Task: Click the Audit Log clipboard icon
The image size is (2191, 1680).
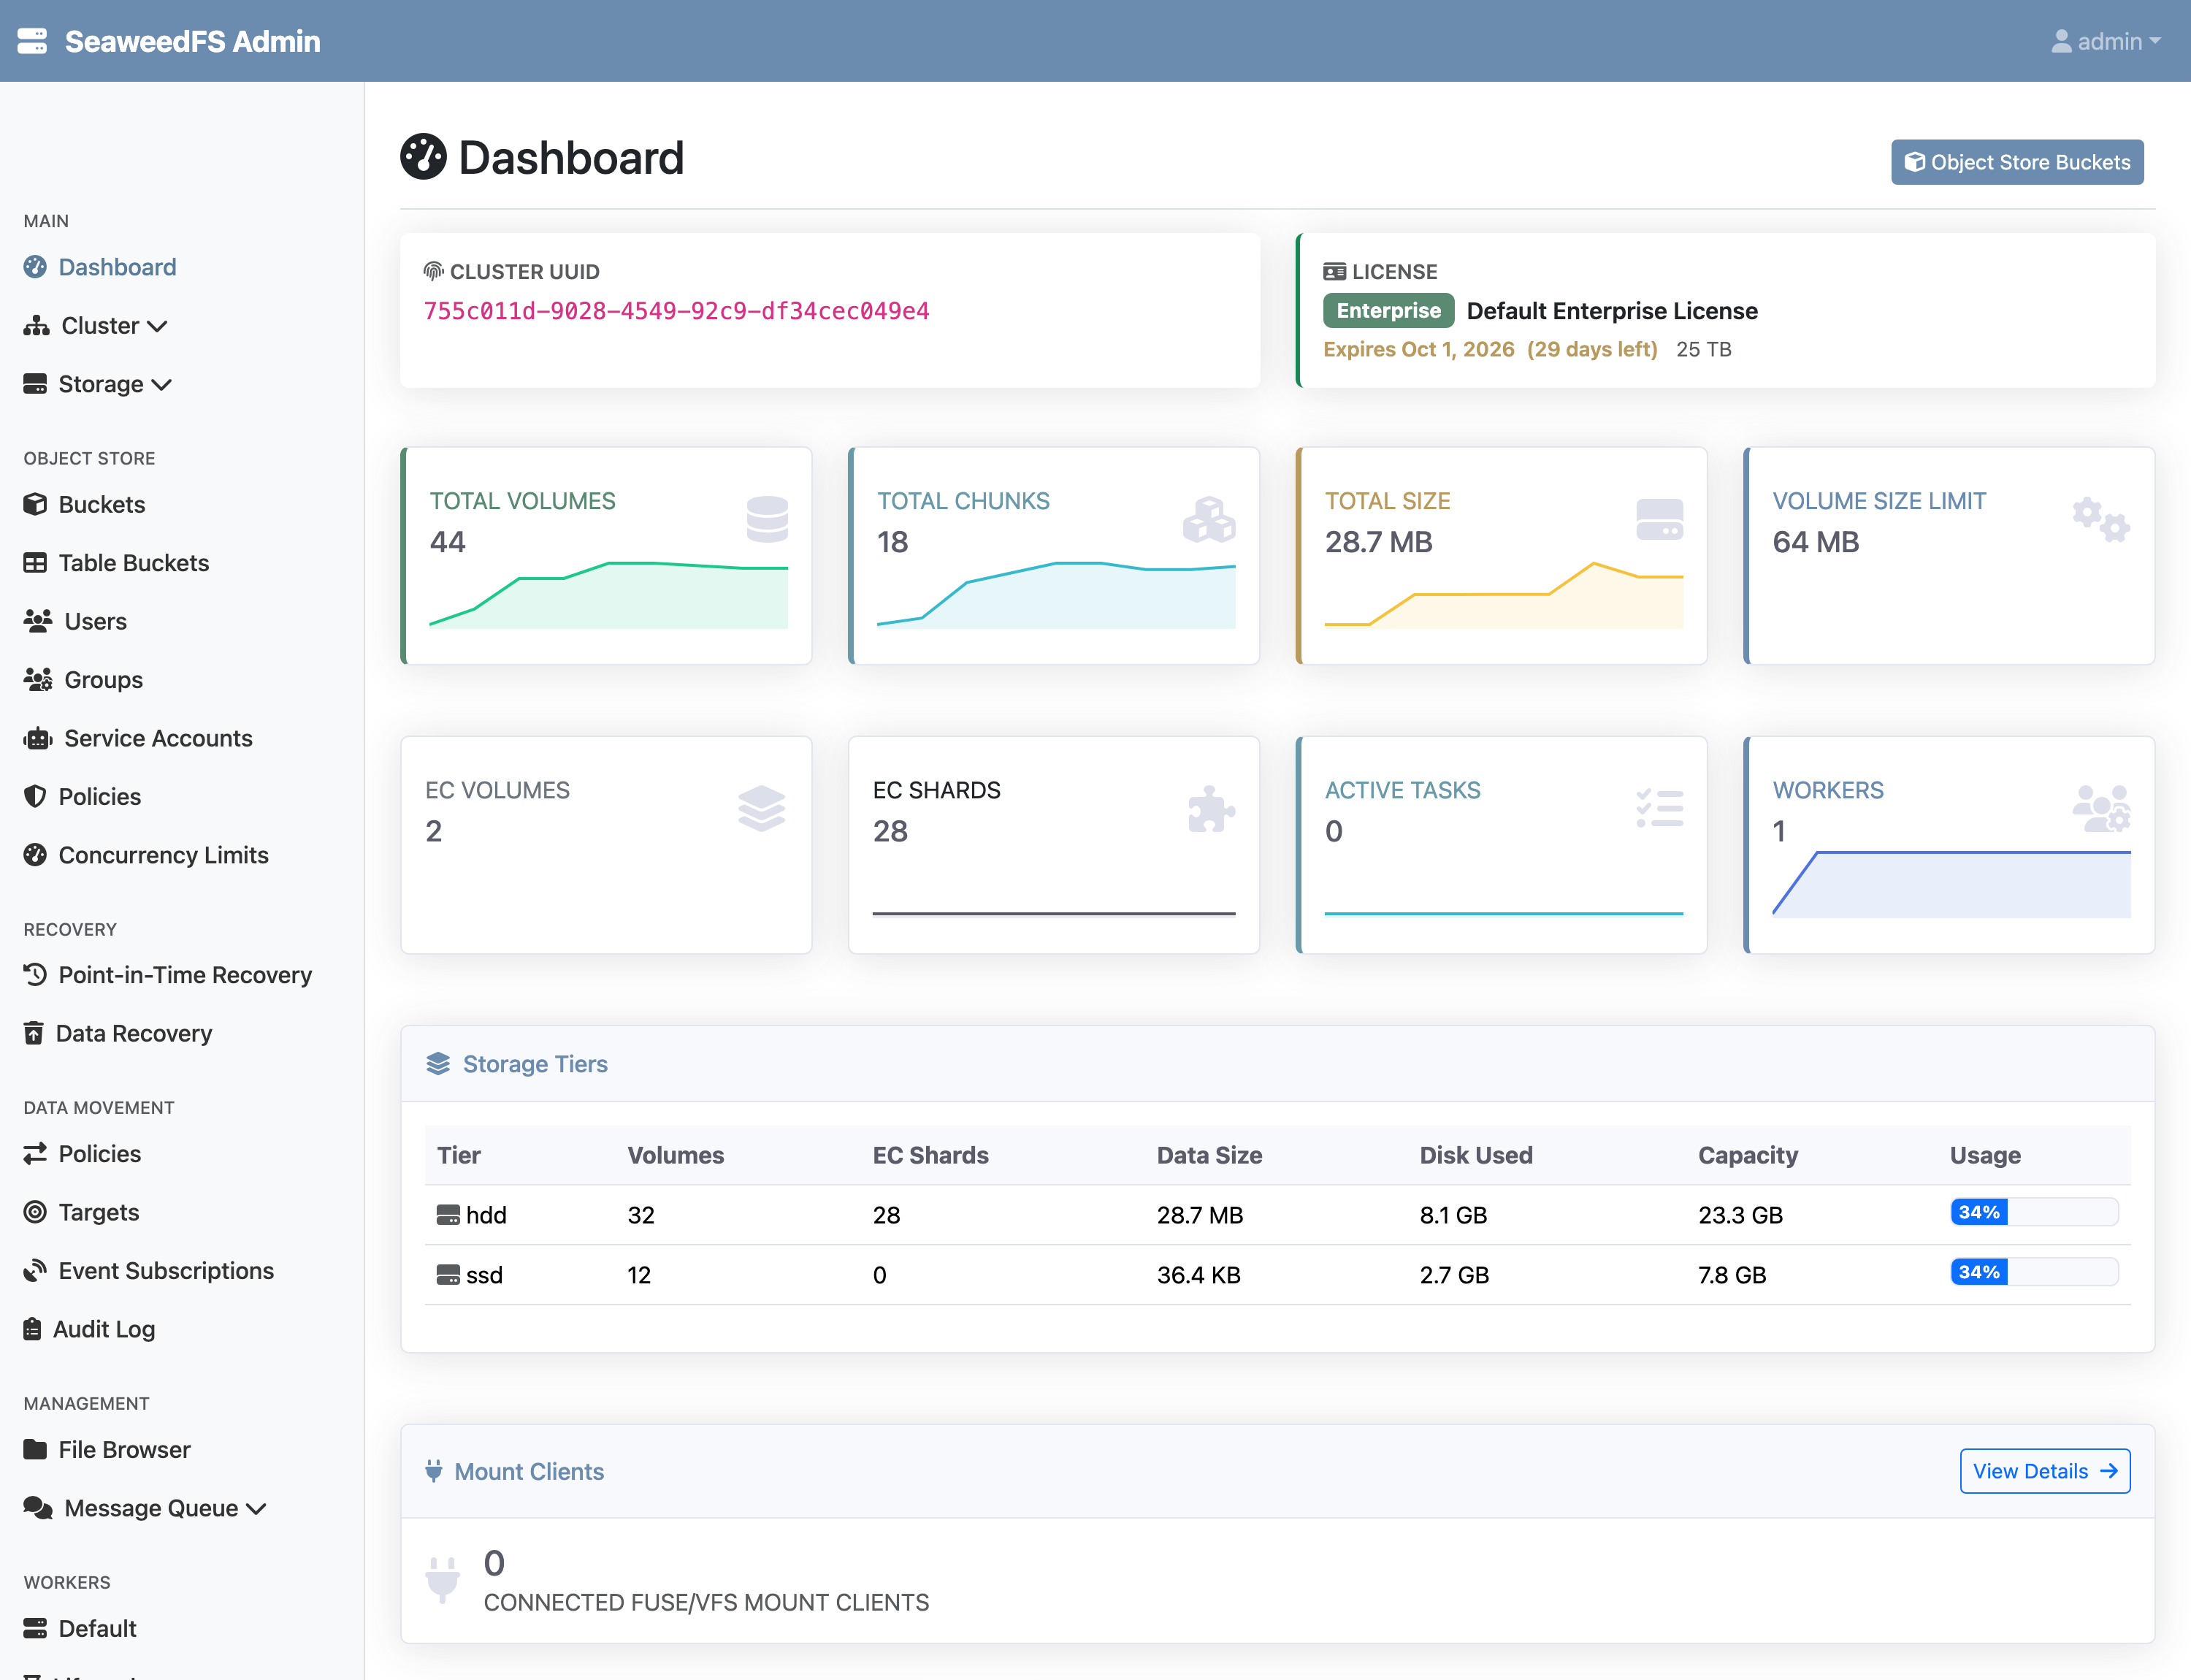Action: tap(32, 1329)
